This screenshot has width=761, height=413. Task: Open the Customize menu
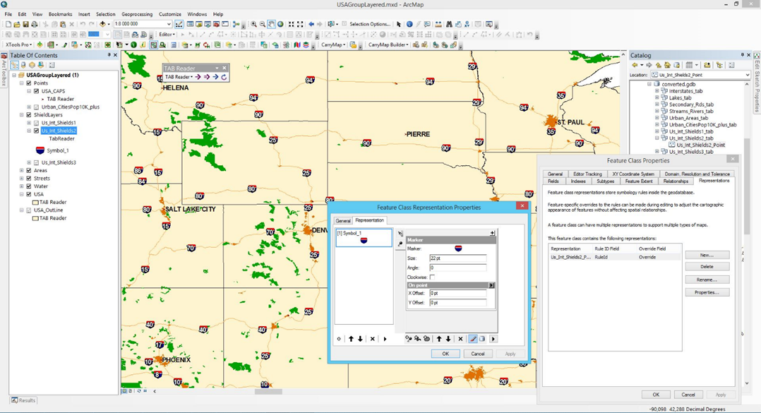pos(170,14)
